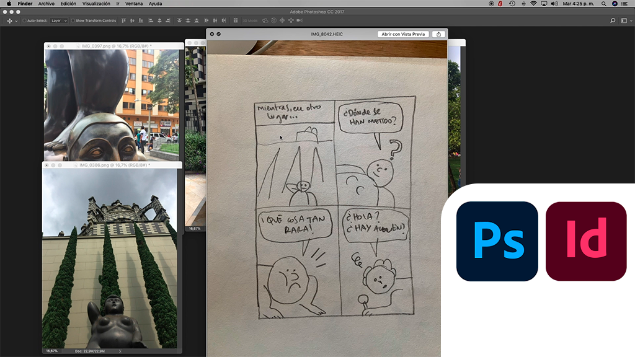635x357 pixels.
Task: Open the Layer auto-select dropdown
Action: [59, 20]
